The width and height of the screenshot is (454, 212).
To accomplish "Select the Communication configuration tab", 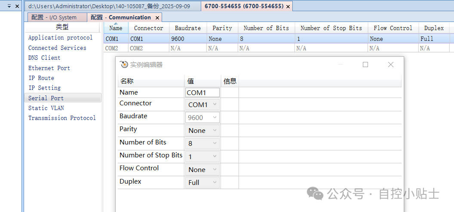I will (121, 17).
